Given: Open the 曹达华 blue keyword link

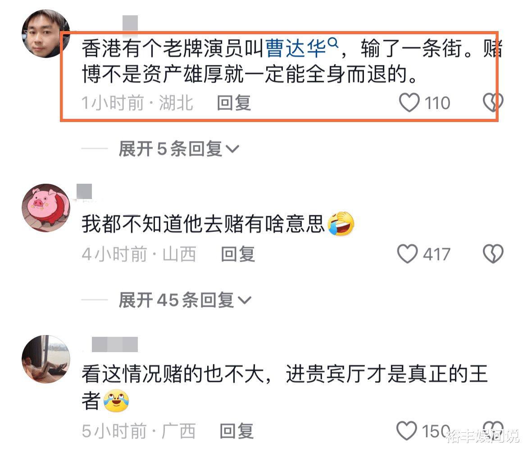Looking at the screenshot, I should (x=296, y=48).
